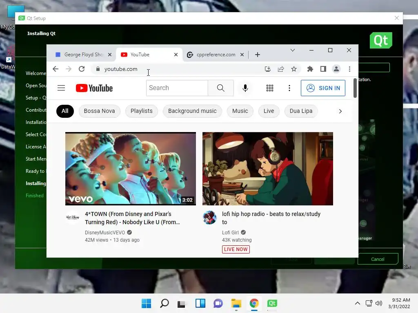The image size is (418, 313).
Task: Open the Windows Start button
Action: click(146, 303)
